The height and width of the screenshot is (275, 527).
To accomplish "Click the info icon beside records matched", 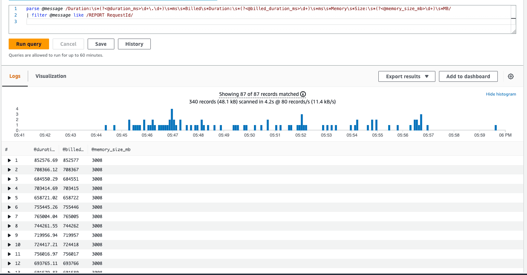I will (x=303, y=94).
